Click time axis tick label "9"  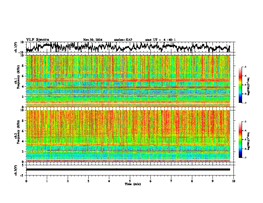point(213,181)
